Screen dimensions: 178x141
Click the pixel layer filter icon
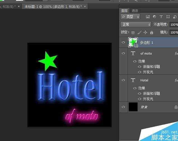[148, 17]
